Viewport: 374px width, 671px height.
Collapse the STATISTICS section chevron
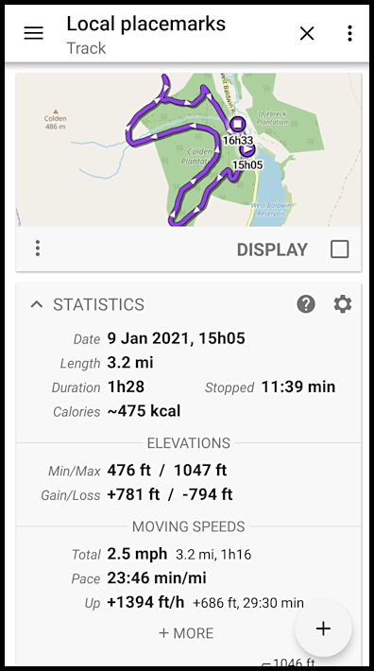click(x=37, y=304)
